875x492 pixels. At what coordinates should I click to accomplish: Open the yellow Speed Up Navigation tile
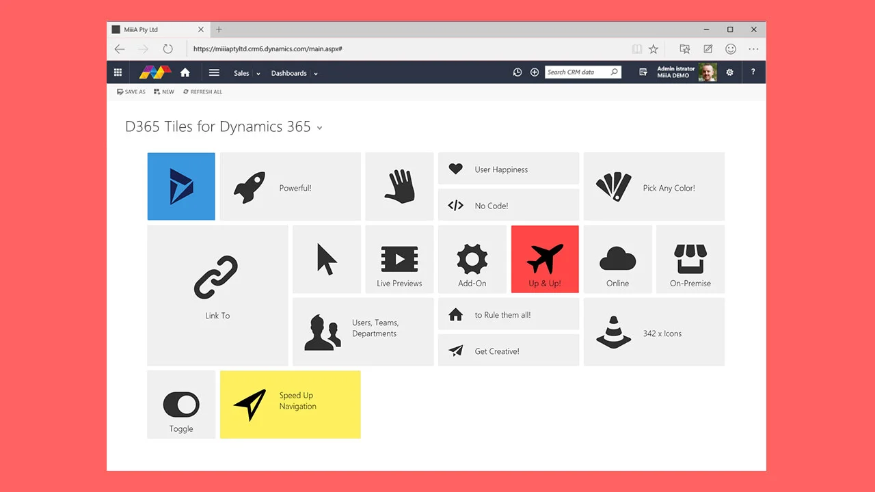[290, 405]
